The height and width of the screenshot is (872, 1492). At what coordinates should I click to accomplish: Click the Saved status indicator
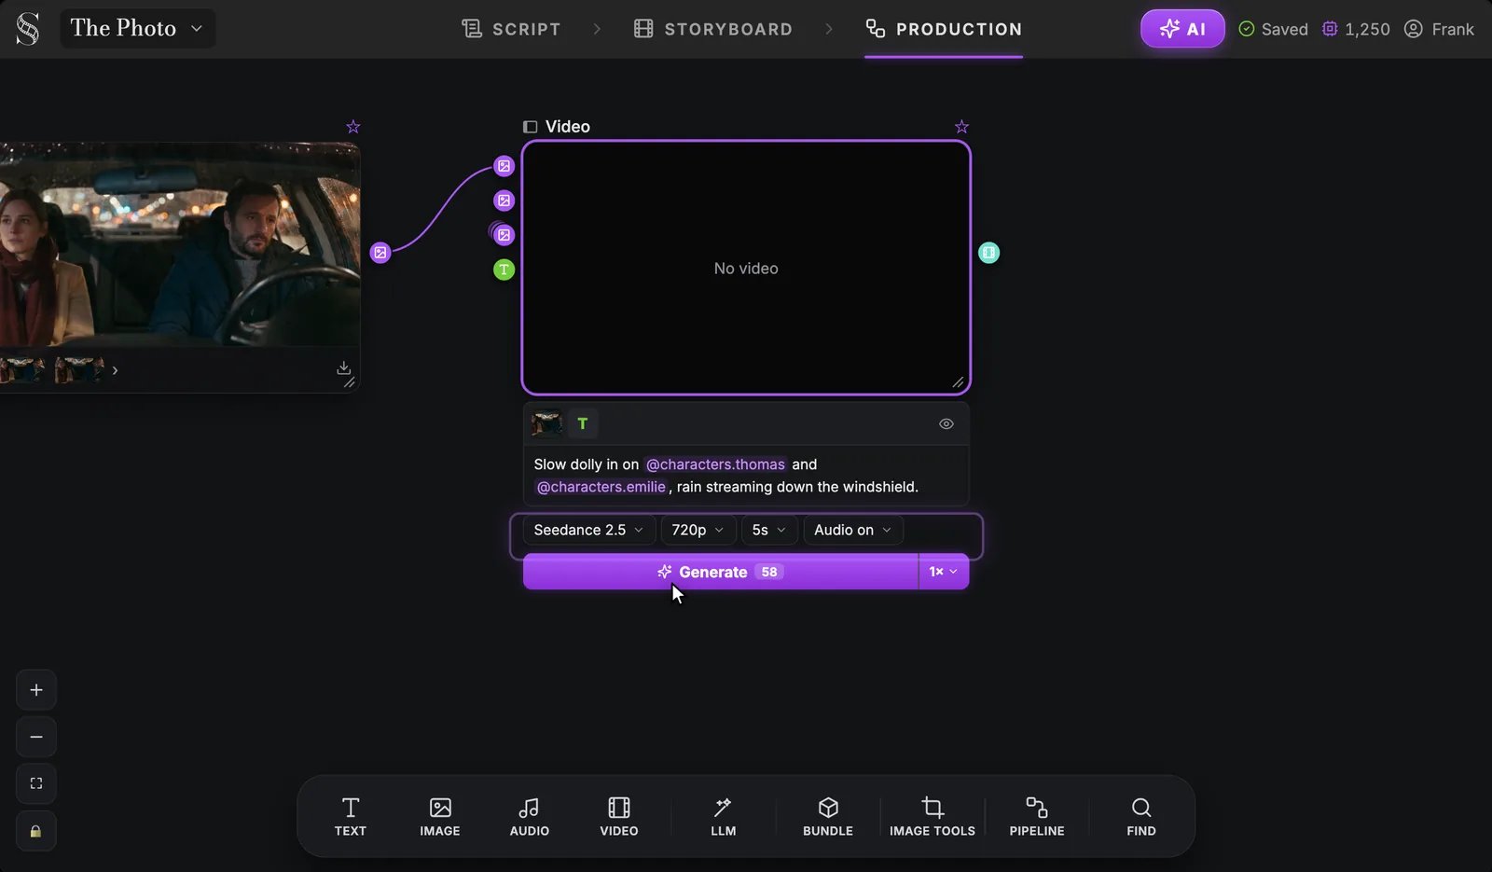pyautogui.click(x=1273, y=29)
